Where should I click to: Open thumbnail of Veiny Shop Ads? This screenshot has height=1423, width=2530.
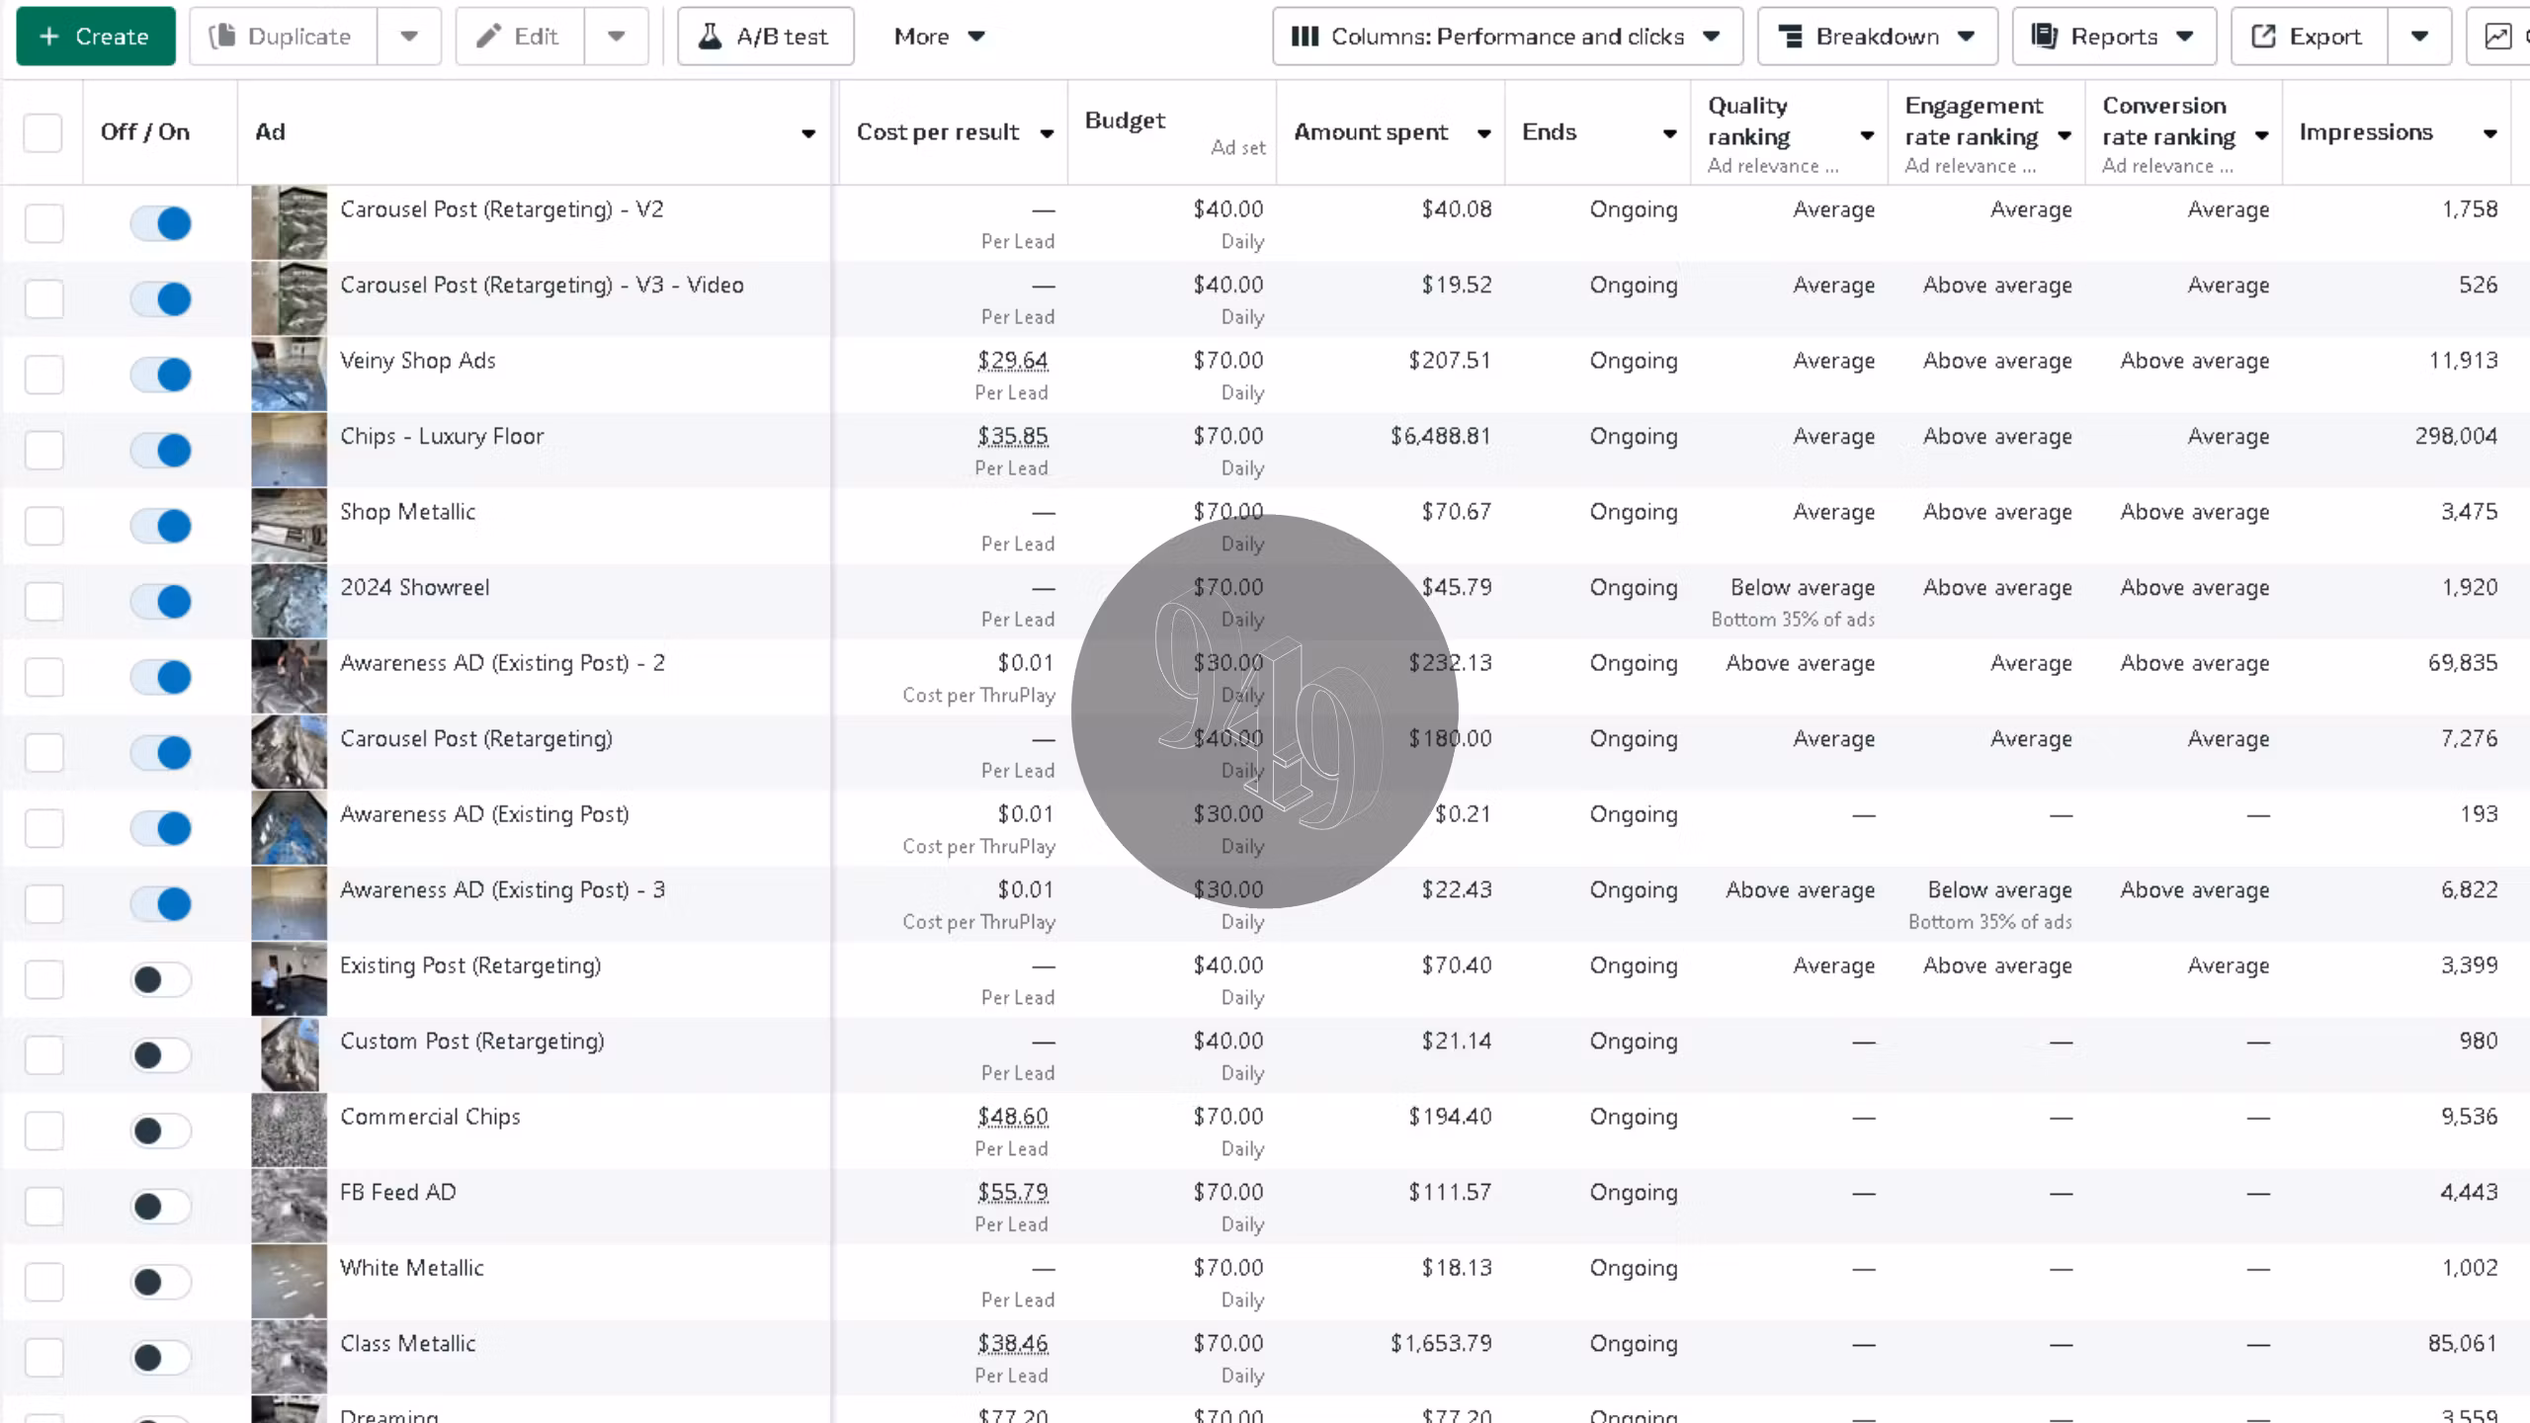[x=289, y=375]
